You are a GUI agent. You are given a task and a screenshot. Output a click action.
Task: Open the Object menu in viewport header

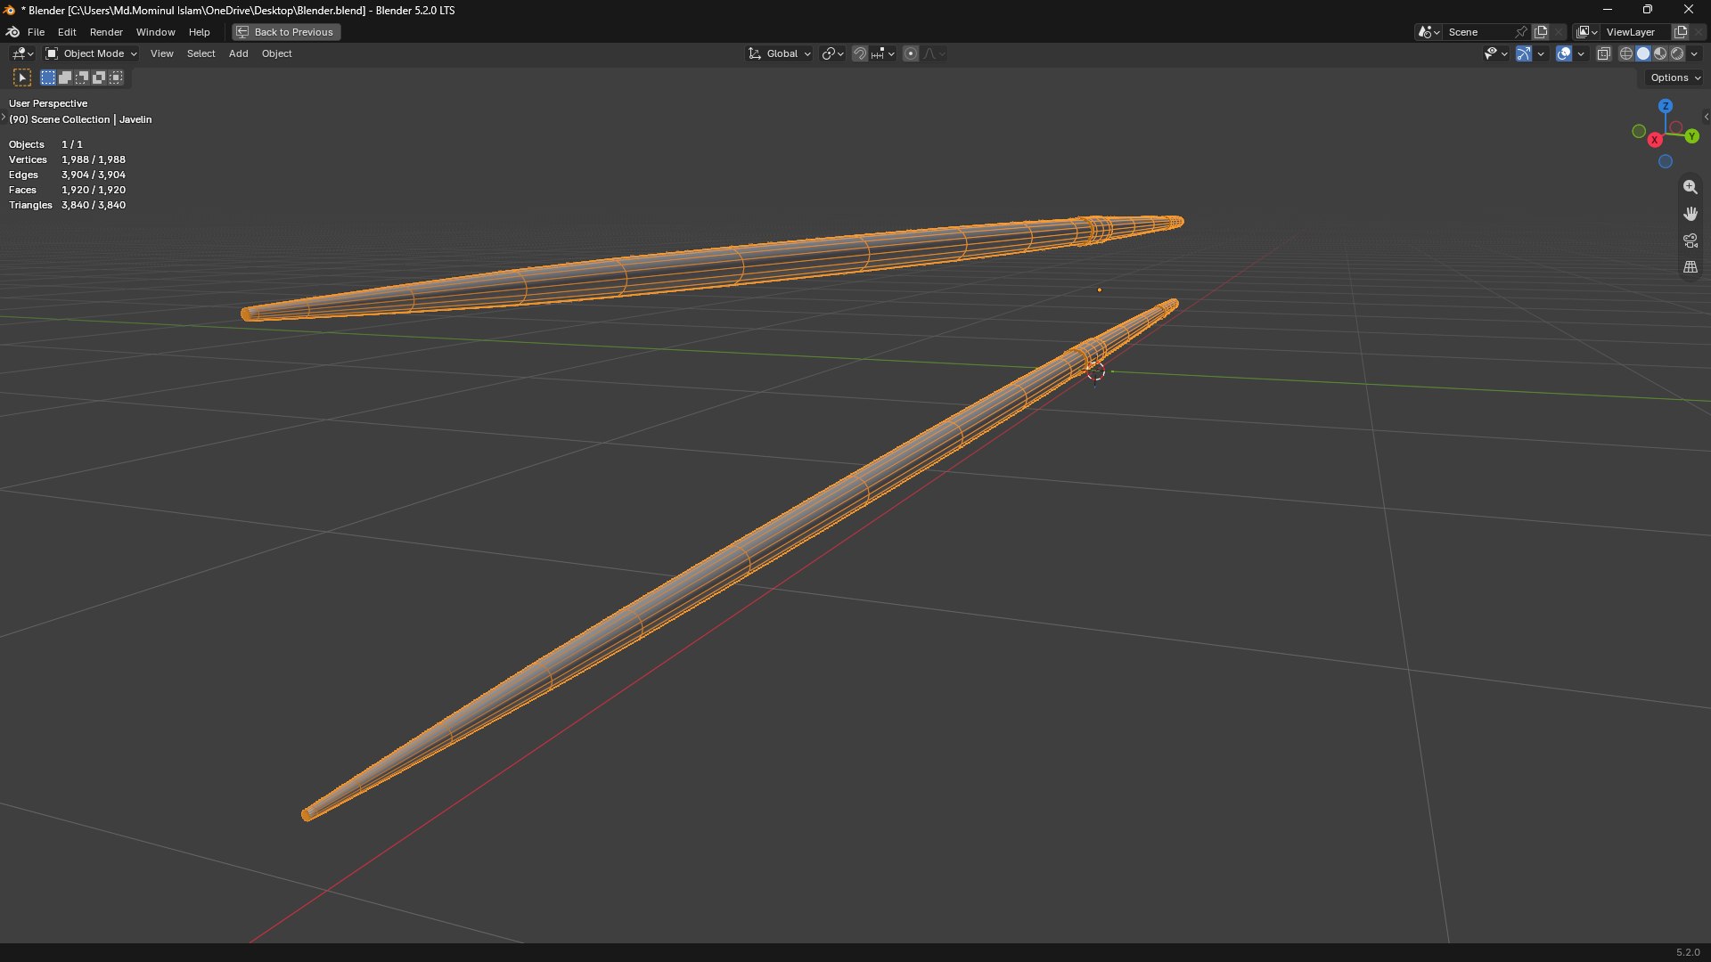tap(276, 53)
